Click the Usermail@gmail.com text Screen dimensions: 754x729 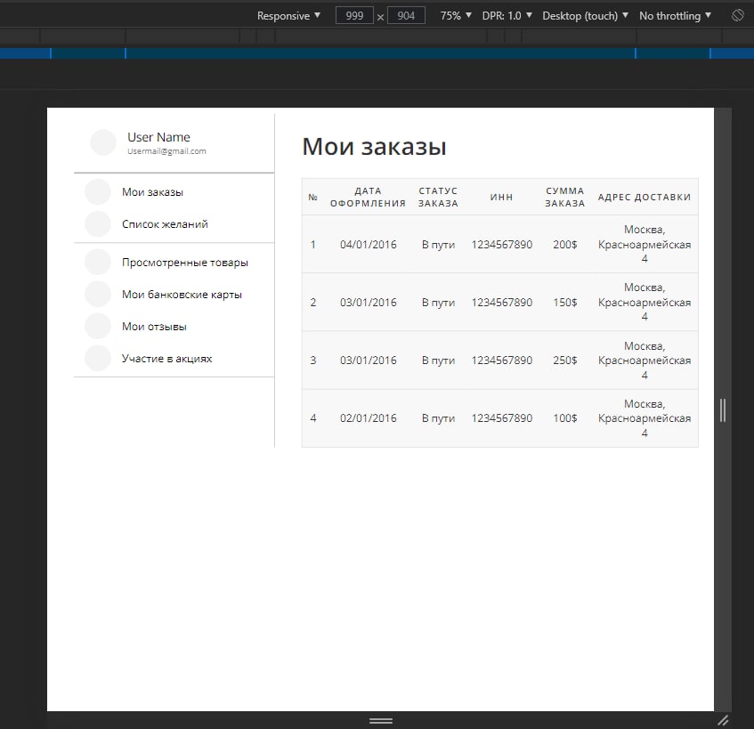[166, 151]
